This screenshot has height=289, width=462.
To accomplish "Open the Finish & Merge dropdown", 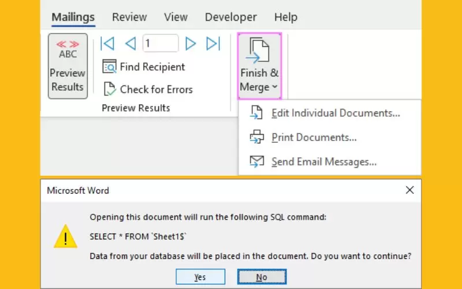I will [x=259, y=66].
